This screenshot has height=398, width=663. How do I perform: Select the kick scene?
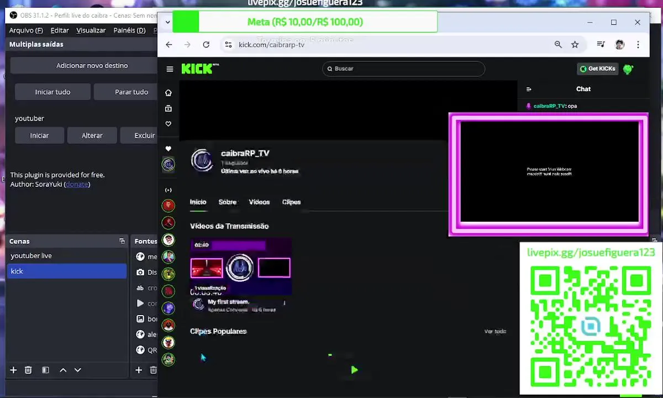point(67,271)
